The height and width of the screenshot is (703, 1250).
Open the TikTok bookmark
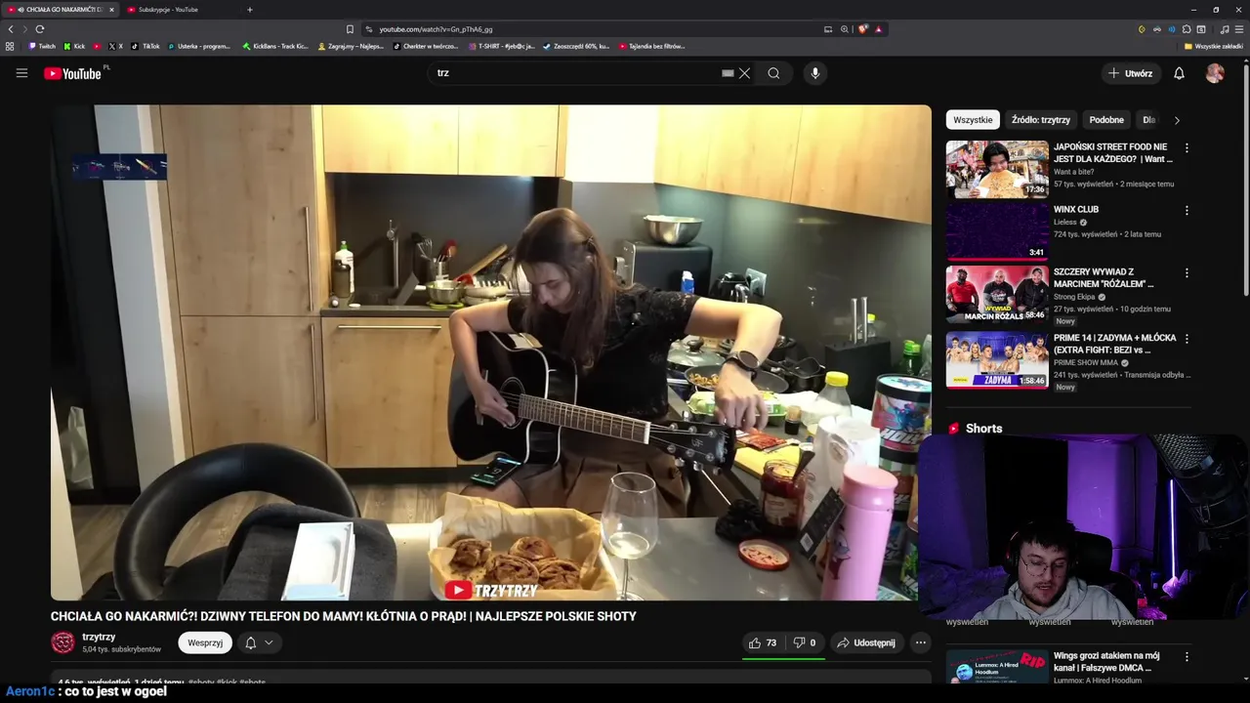tap(146, 46)
